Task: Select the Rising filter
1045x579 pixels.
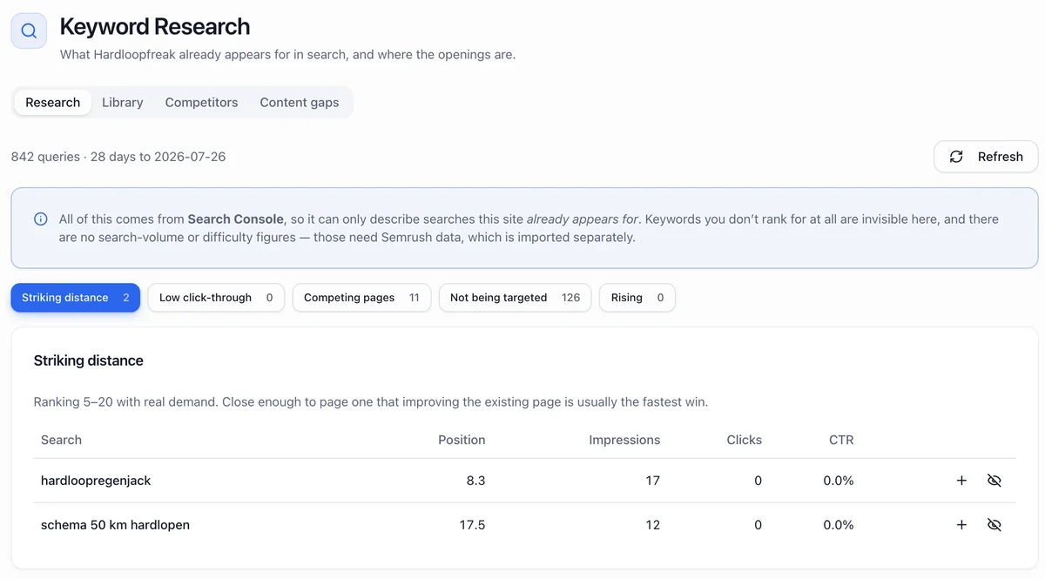Action: pos(637,298)
